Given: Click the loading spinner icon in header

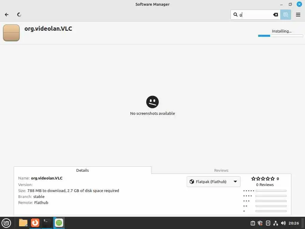Looking at the screenshot, I should pyautogui.click(x=19, y=15).
